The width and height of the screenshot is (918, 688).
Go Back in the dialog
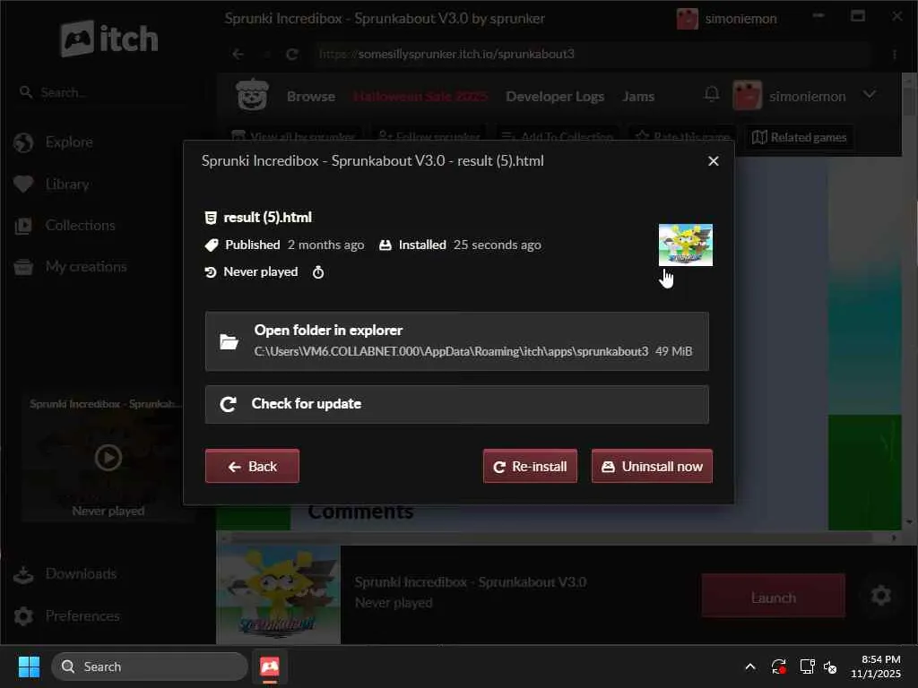coord(252,466)
